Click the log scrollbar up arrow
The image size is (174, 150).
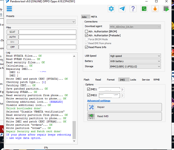coord(74,56)
